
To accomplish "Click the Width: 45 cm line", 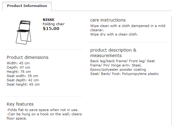I will 18,63.
